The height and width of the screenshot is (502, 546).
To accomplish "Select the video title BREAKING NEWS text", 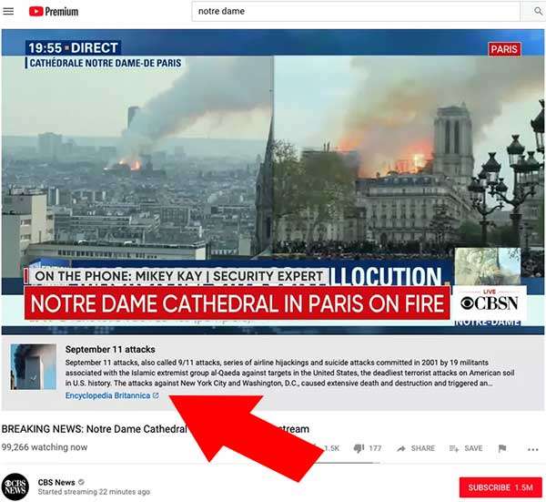I will coord(155,429).
